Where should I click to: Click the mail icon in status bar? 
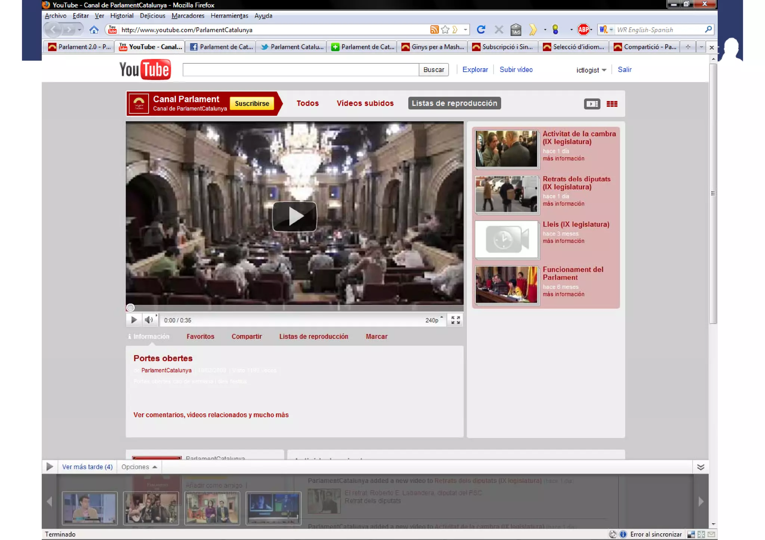[x=711, y=534]
